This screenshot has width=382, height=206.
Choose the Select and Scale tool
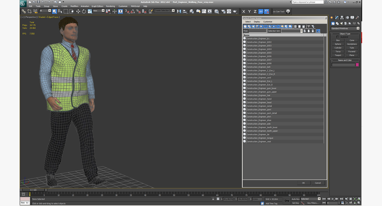pyautogui.click(x=90, y=11)
